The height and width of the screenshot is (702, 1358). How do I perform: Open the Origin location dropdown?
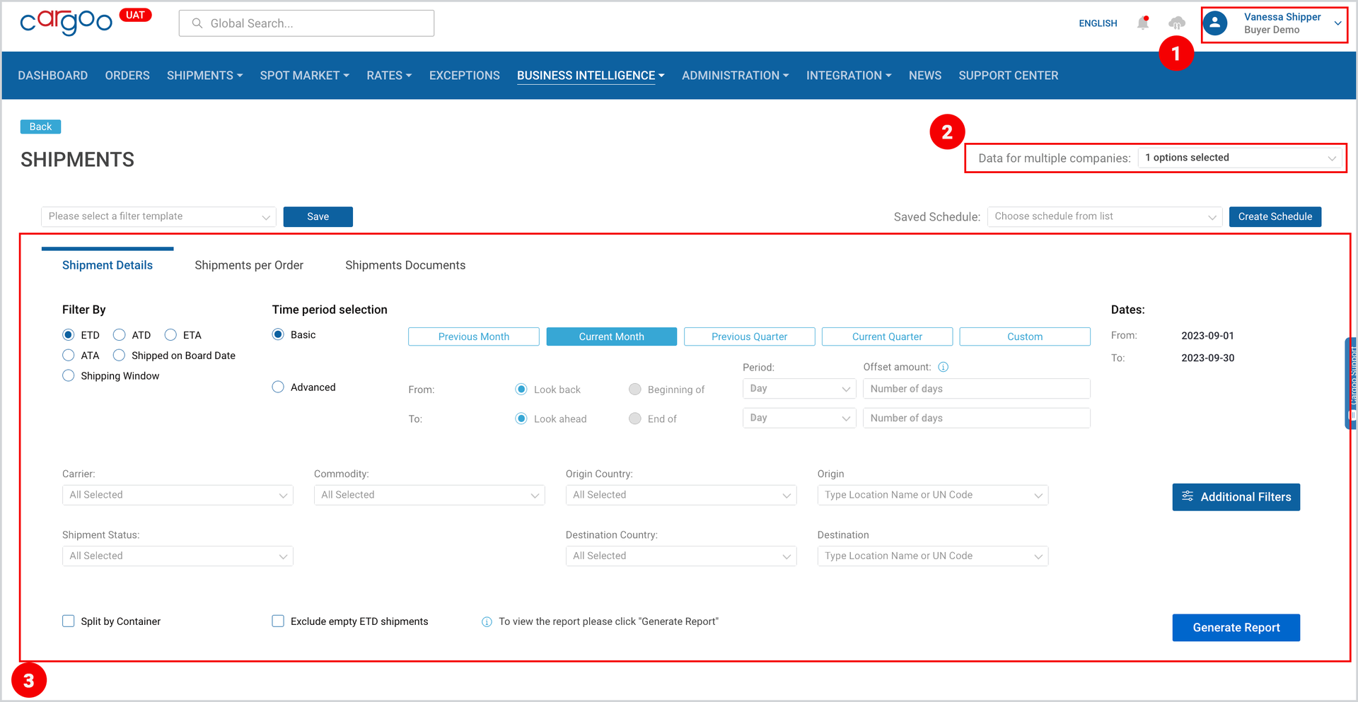point(933,495)
